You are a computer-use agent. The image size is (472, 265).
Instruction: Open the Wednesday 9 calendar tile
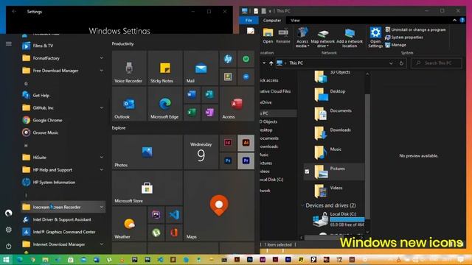(x=201, y=152)
